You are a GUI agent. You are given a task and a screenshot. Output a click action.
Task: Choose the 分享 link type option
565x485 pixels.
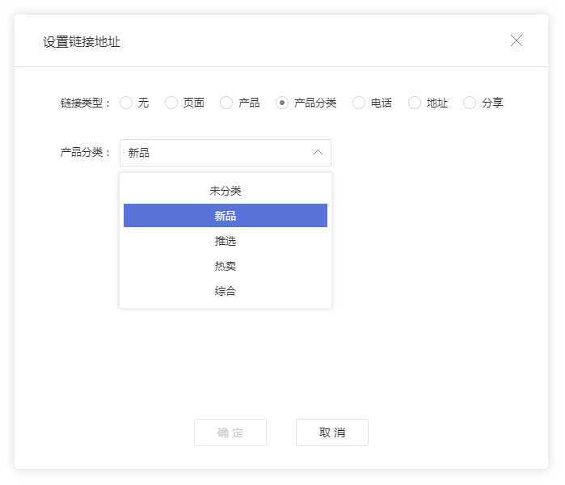[470, 103]
